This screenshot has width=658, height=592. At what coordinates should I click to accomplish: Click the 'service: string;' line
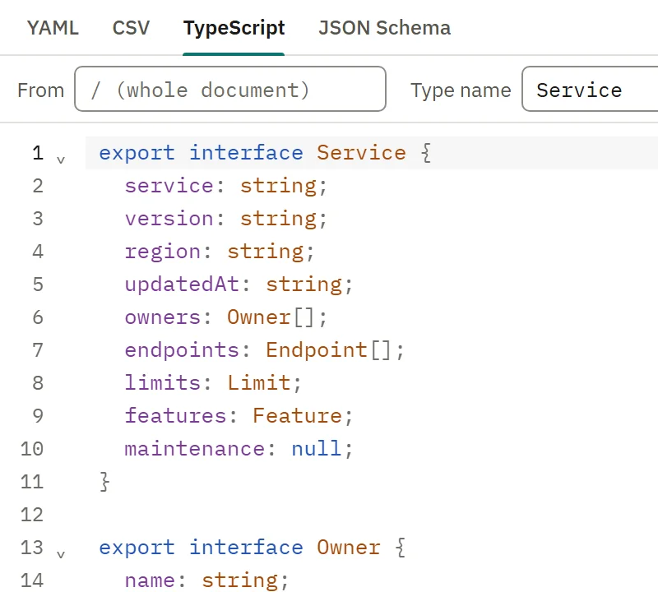225,186
